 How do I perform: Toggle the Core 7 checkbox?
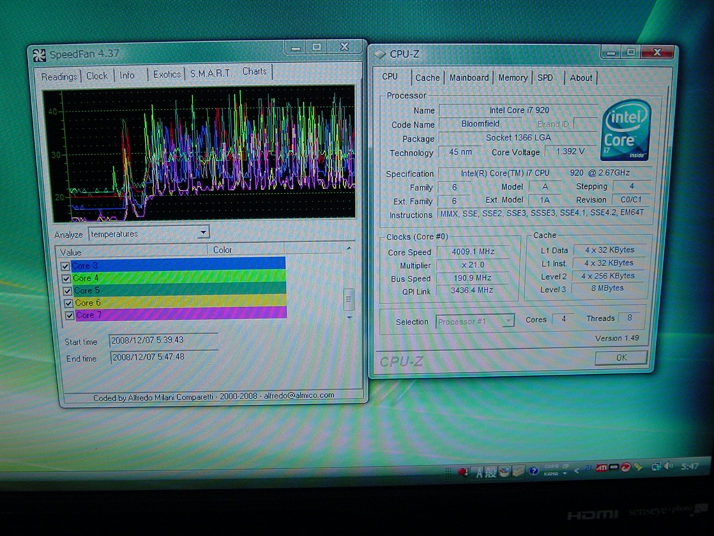(69, 315)
